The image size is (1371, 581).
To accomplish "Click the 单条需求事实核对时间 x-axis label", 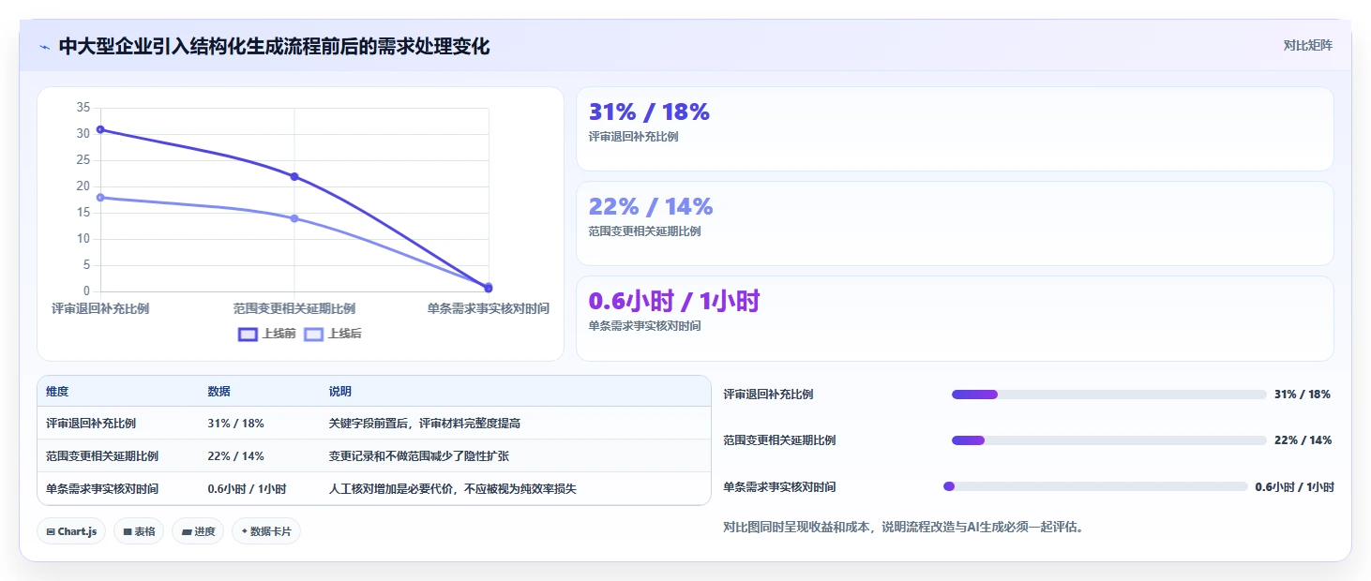I will click(489, 308).
